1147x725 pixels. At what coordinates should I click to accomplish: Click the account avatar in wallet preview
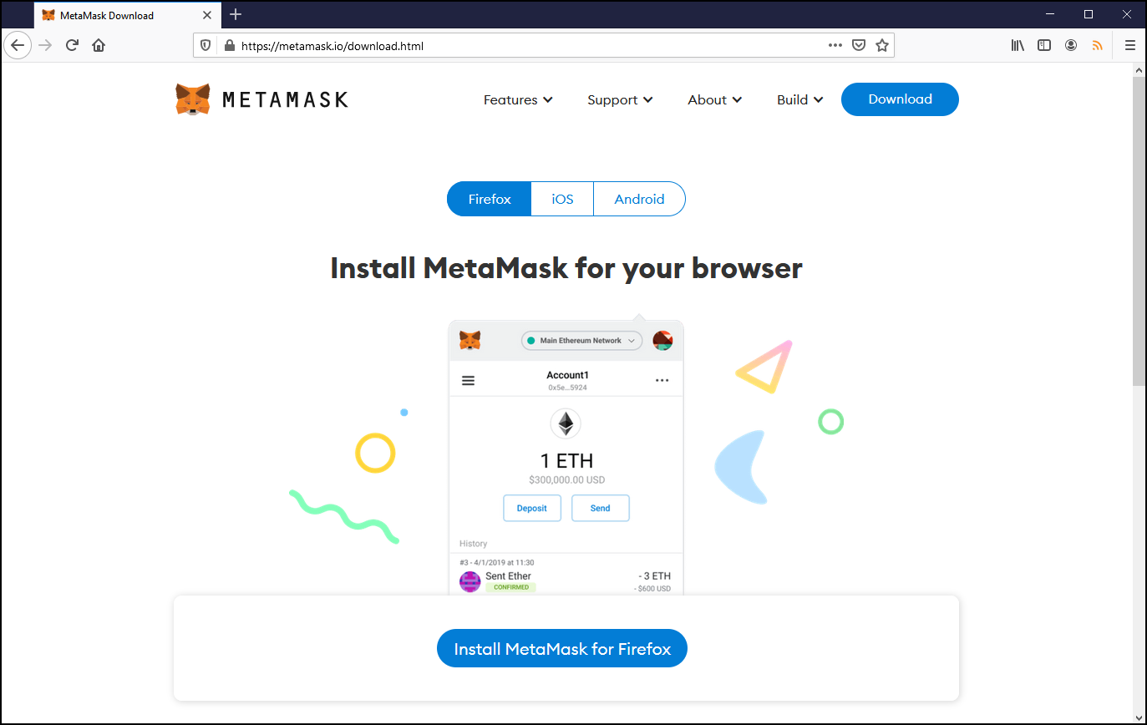pyautogui.click(x=662, y=340)
